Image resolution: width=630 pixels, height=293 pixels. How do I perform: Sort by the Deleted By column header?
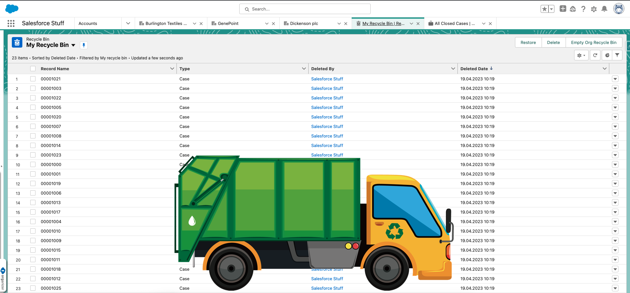[323, 69]
